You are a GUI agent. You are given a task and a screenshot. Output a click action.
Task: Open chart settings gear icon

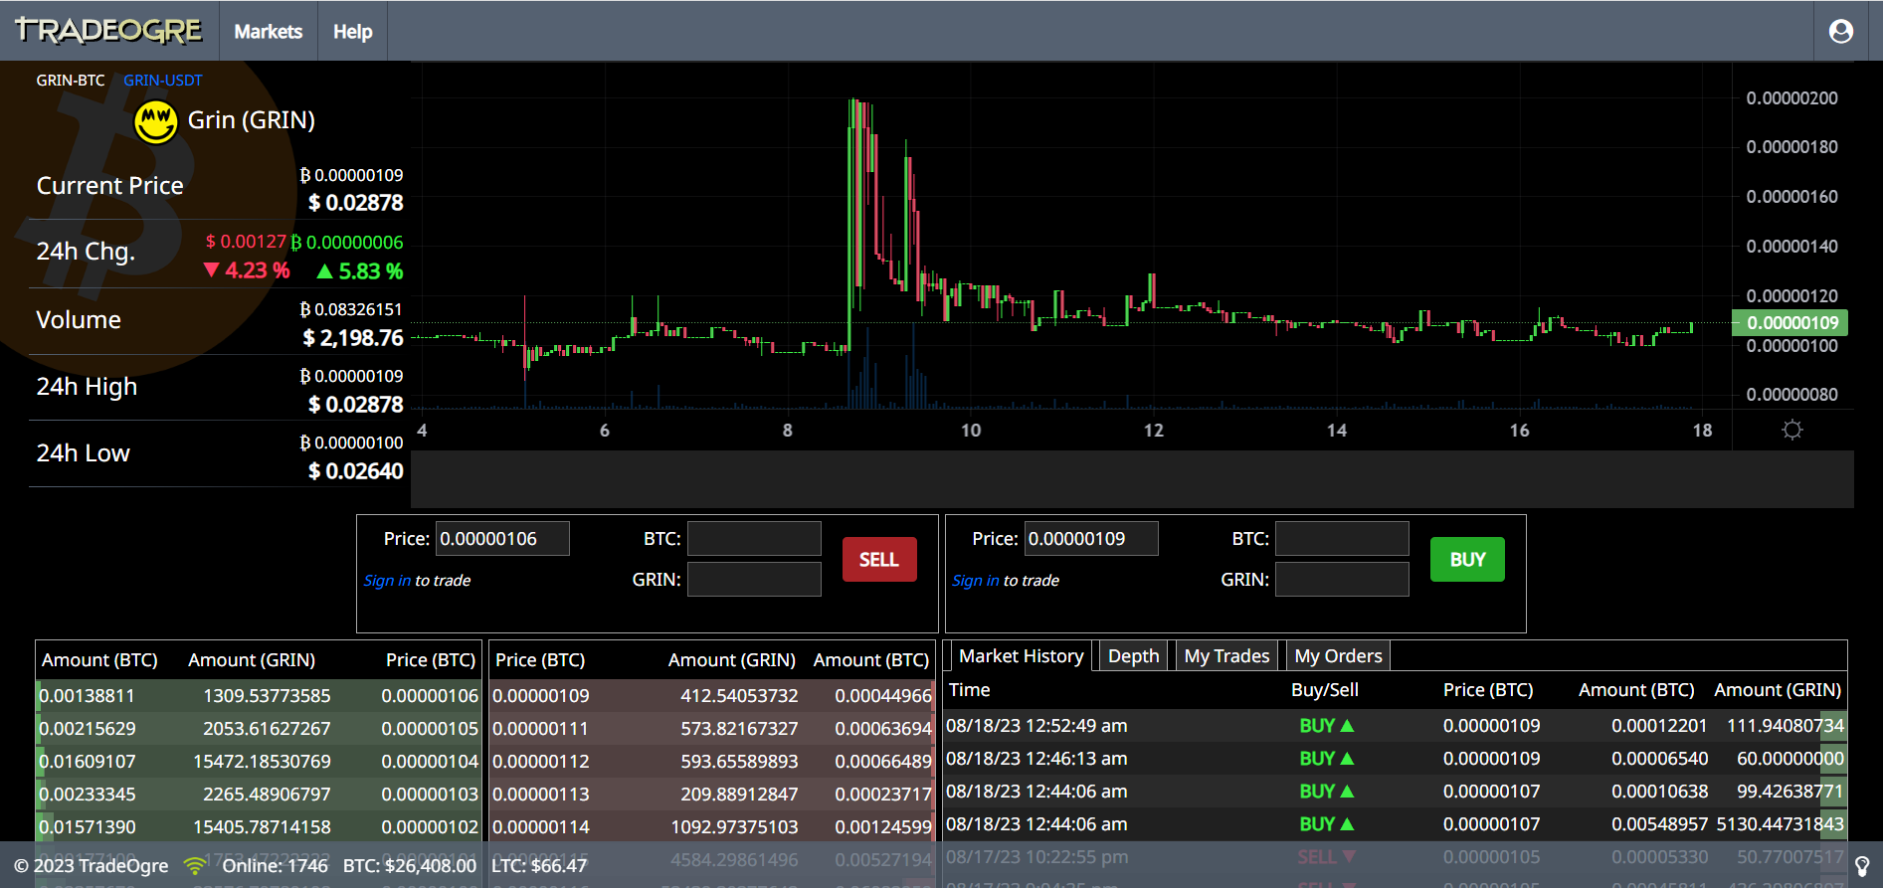click(1791, 430)
